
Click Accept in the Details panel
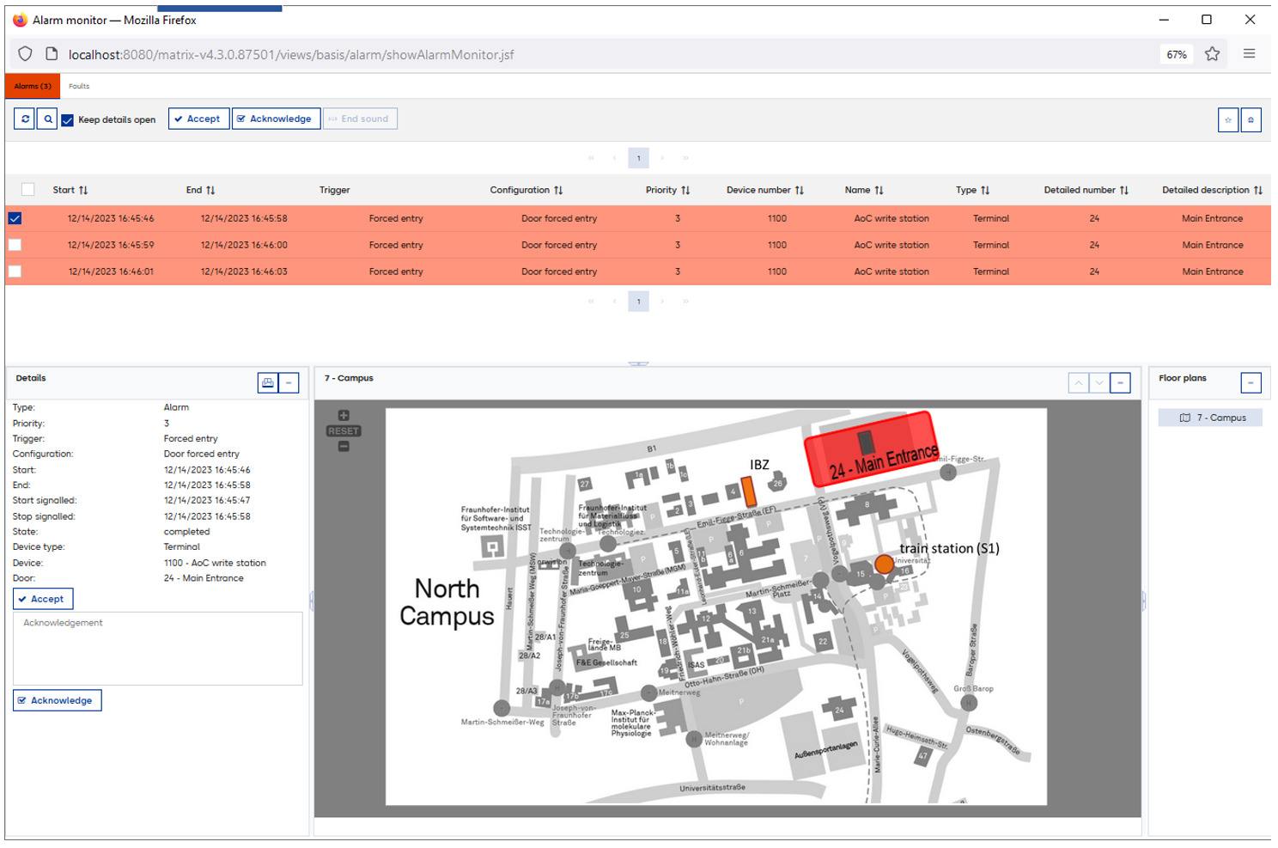click(43, 599)
